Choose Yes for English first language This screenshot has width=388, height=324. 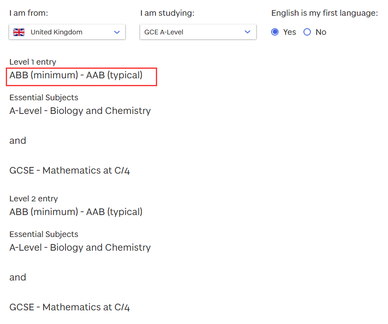[x=275, y=32]
